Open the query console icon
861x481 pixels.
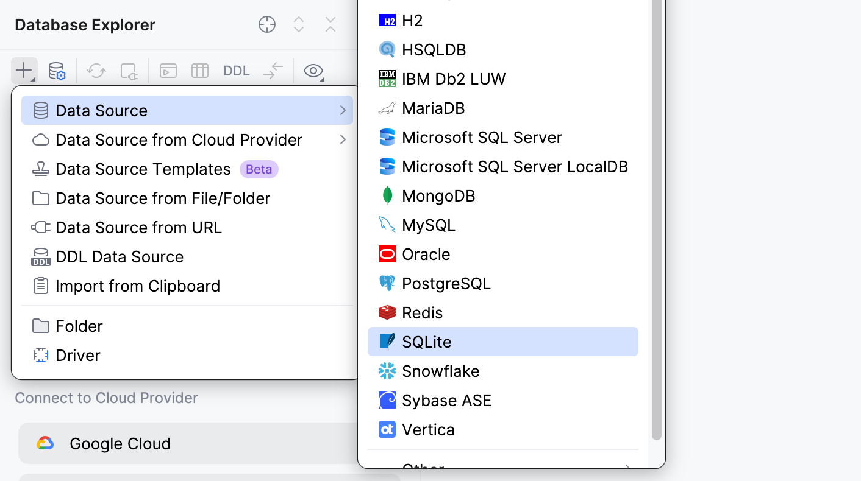pos(168,71)
